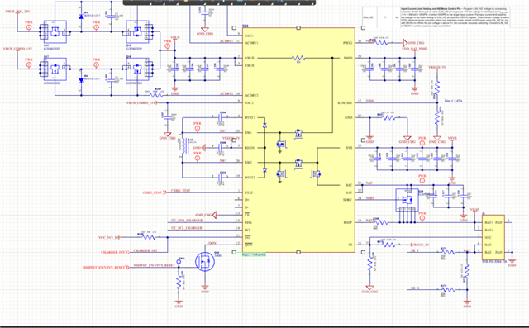Select the VBUS_POE_24V power port
Image resolution: width=529 pixels, height=328 pixels.
(17, 12)
